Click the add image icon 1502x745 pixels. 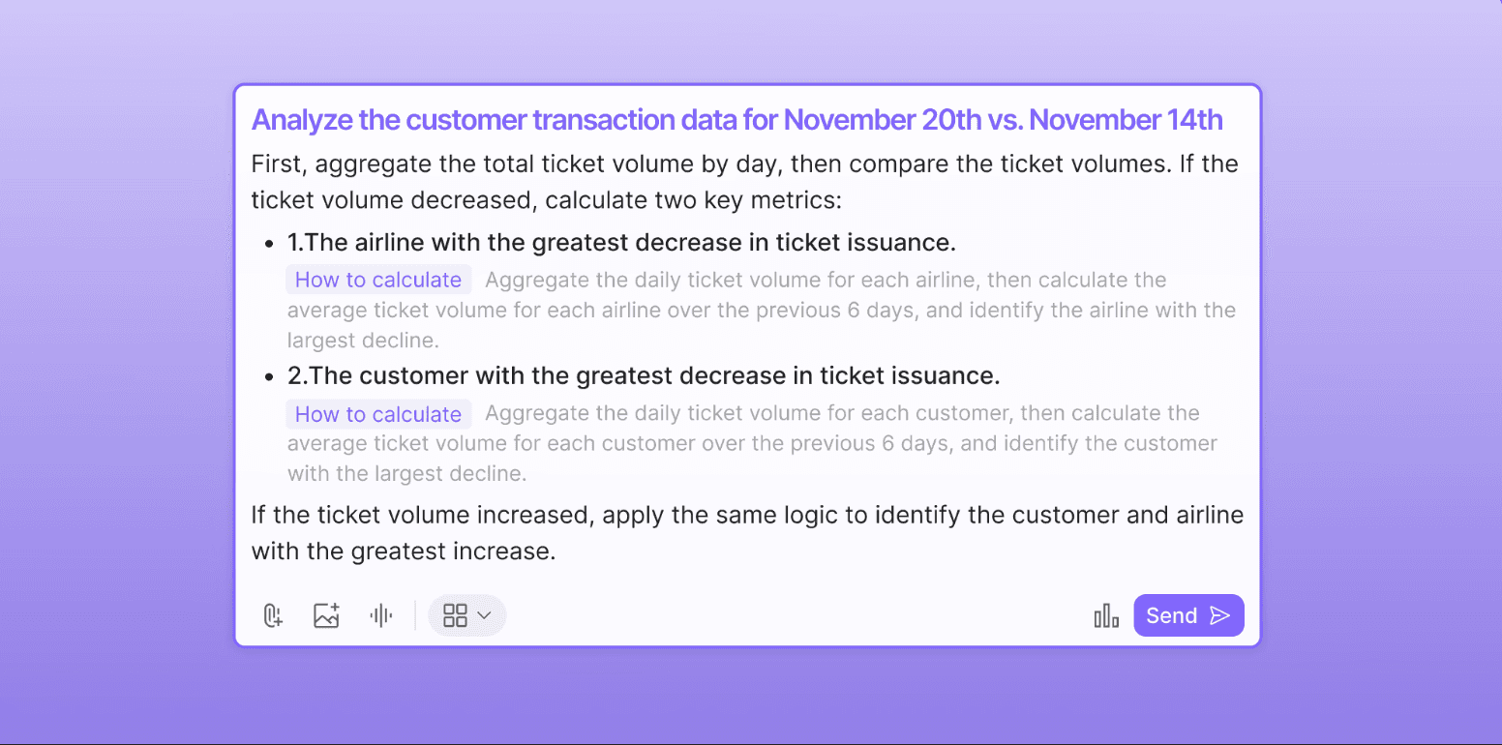[327, 616]
